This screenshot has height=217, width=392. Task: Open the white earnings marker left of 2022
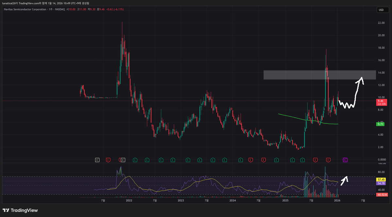[x=123, y=160]
